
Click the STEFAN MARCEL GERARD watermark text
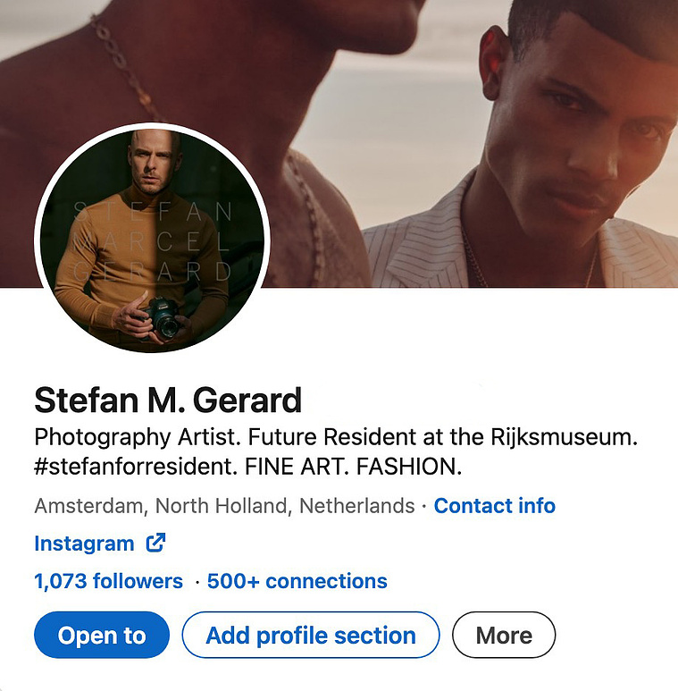(153, 241)
